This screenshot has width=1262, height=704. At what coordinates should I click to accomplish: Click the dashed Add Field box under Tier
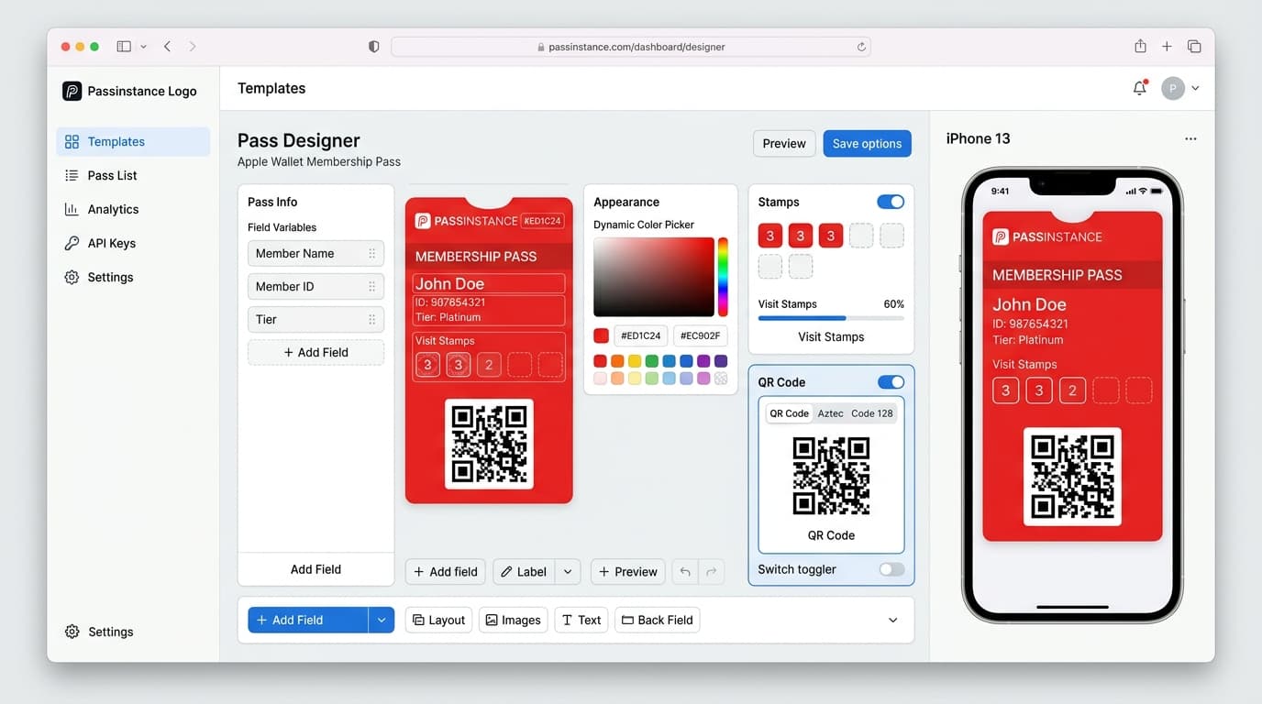point(315,353)
